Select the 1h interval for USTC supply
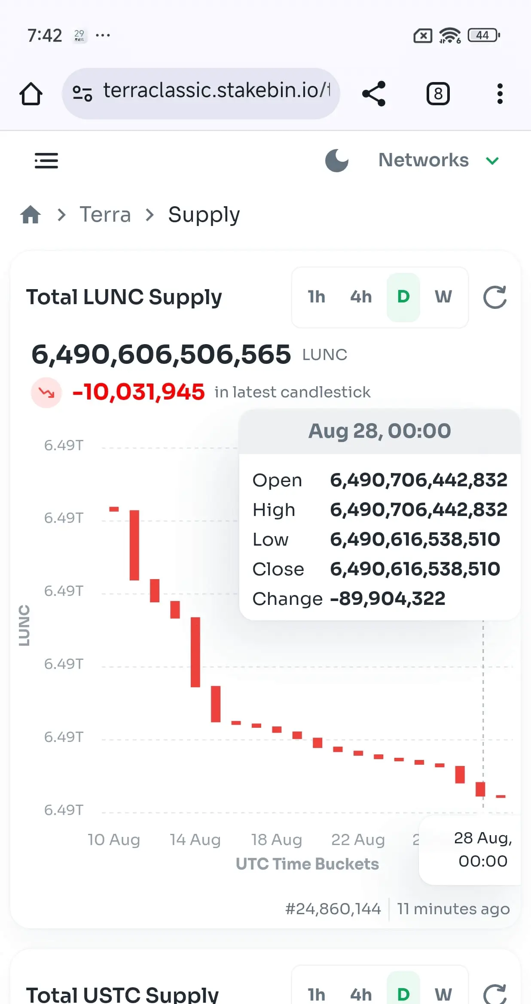The height and width of the screenshot is (1004, 531). (317, 994)
